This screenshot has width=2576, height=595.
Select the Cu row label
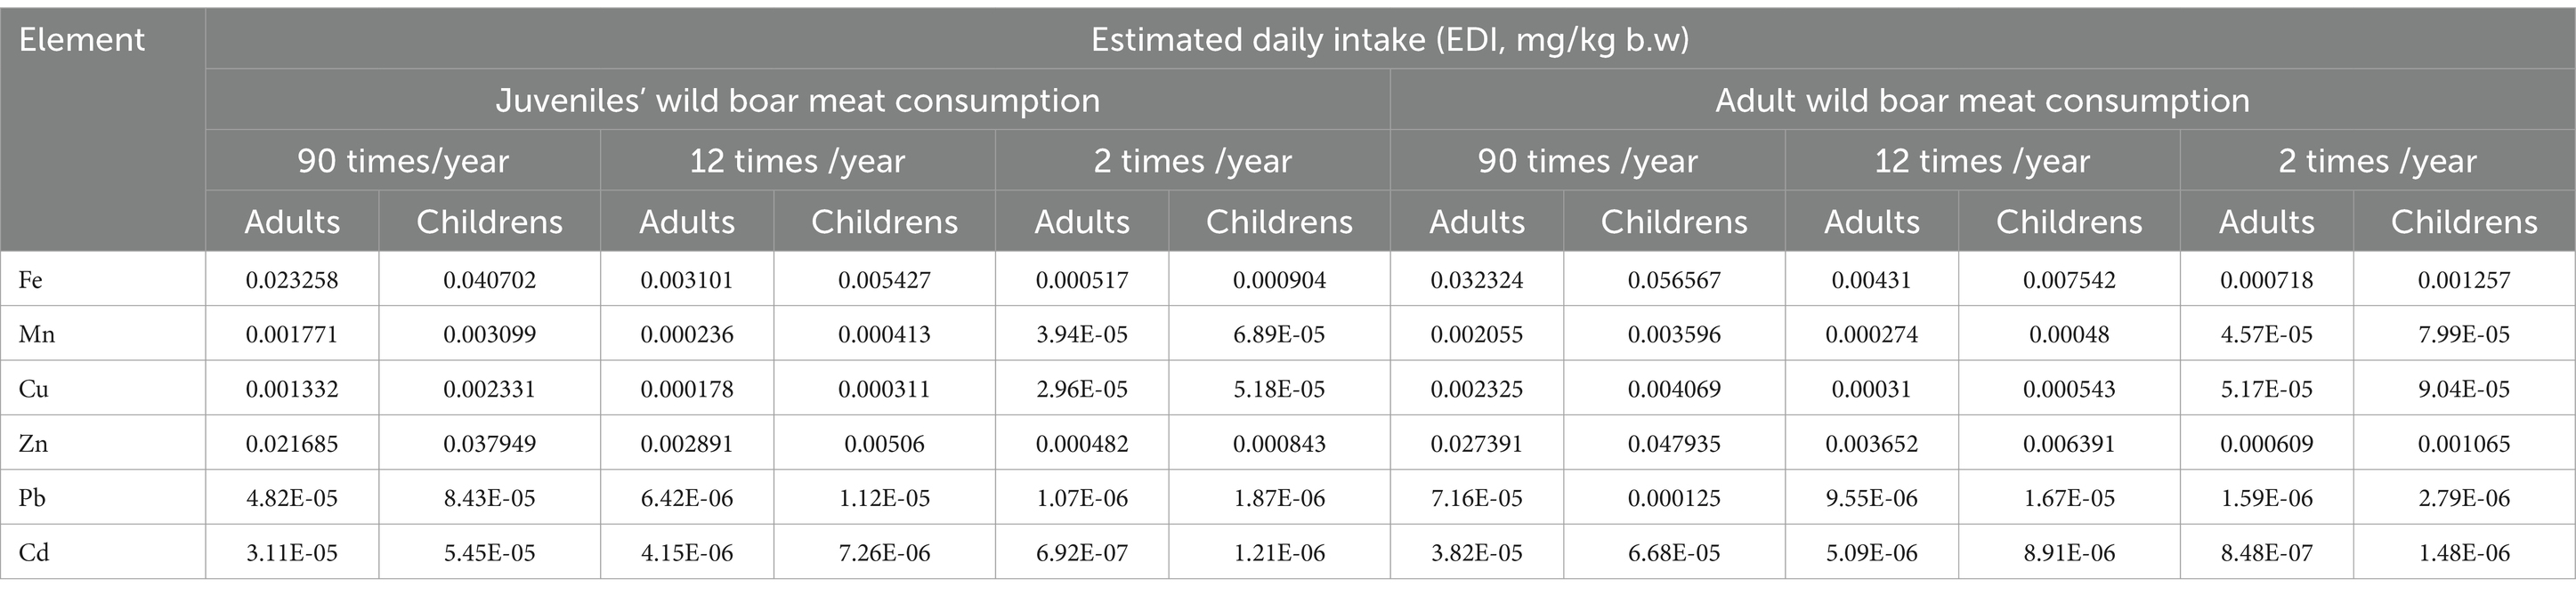102,388
